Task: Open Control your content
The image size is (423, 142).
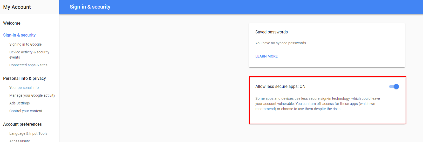Action: point(26,111)
